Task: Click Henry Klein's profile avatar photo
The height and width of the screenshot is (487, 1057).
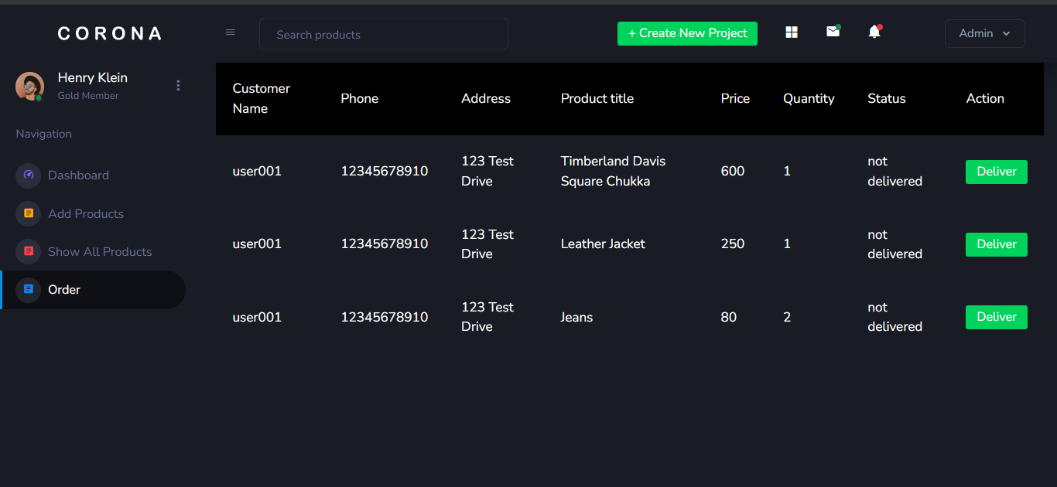Action: point(29,86)
